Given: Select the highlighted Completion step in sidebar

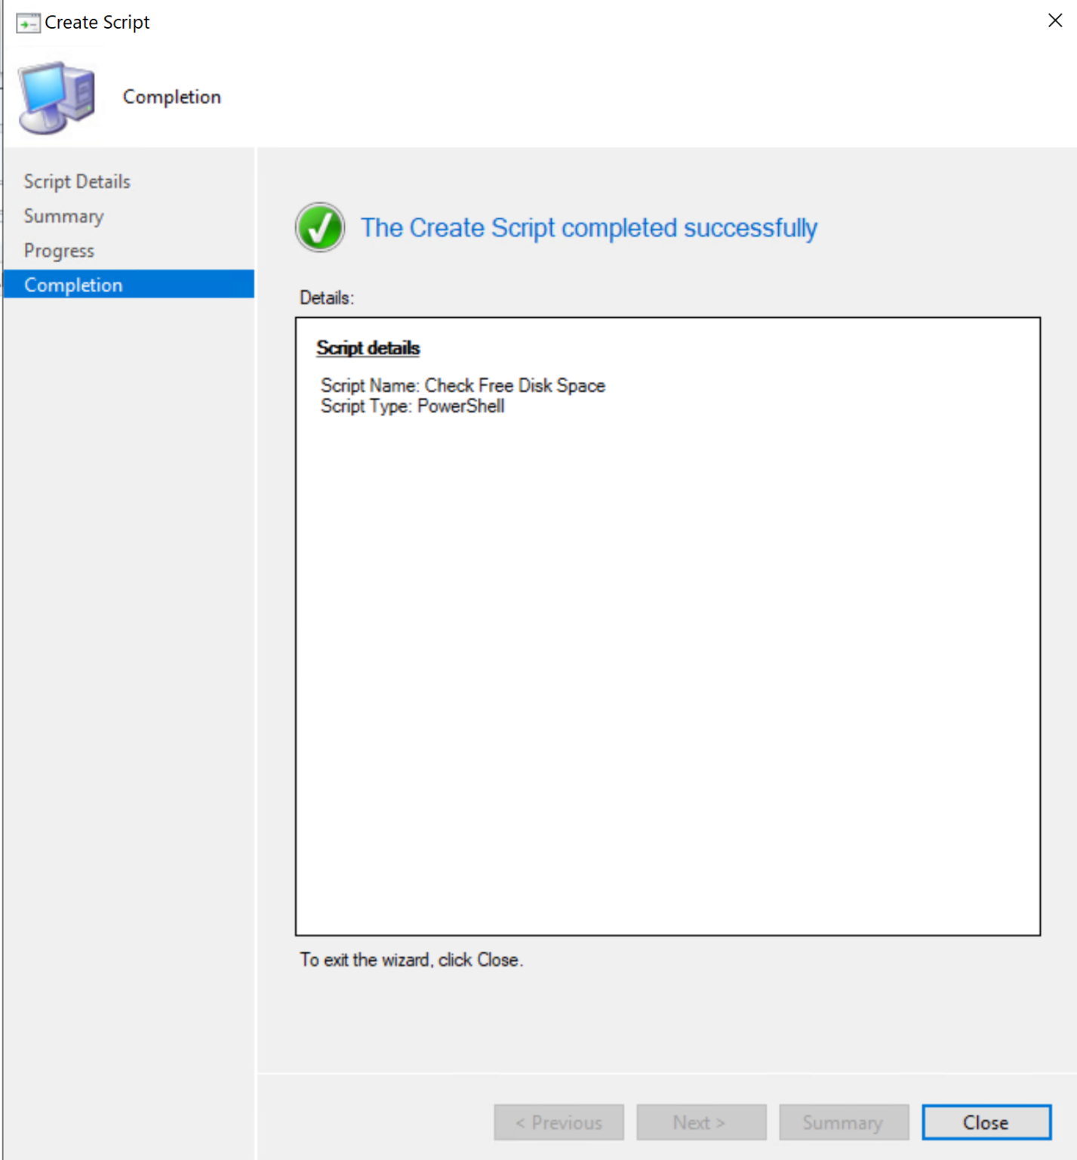Looking at the screenshot, I should [73, 285].
